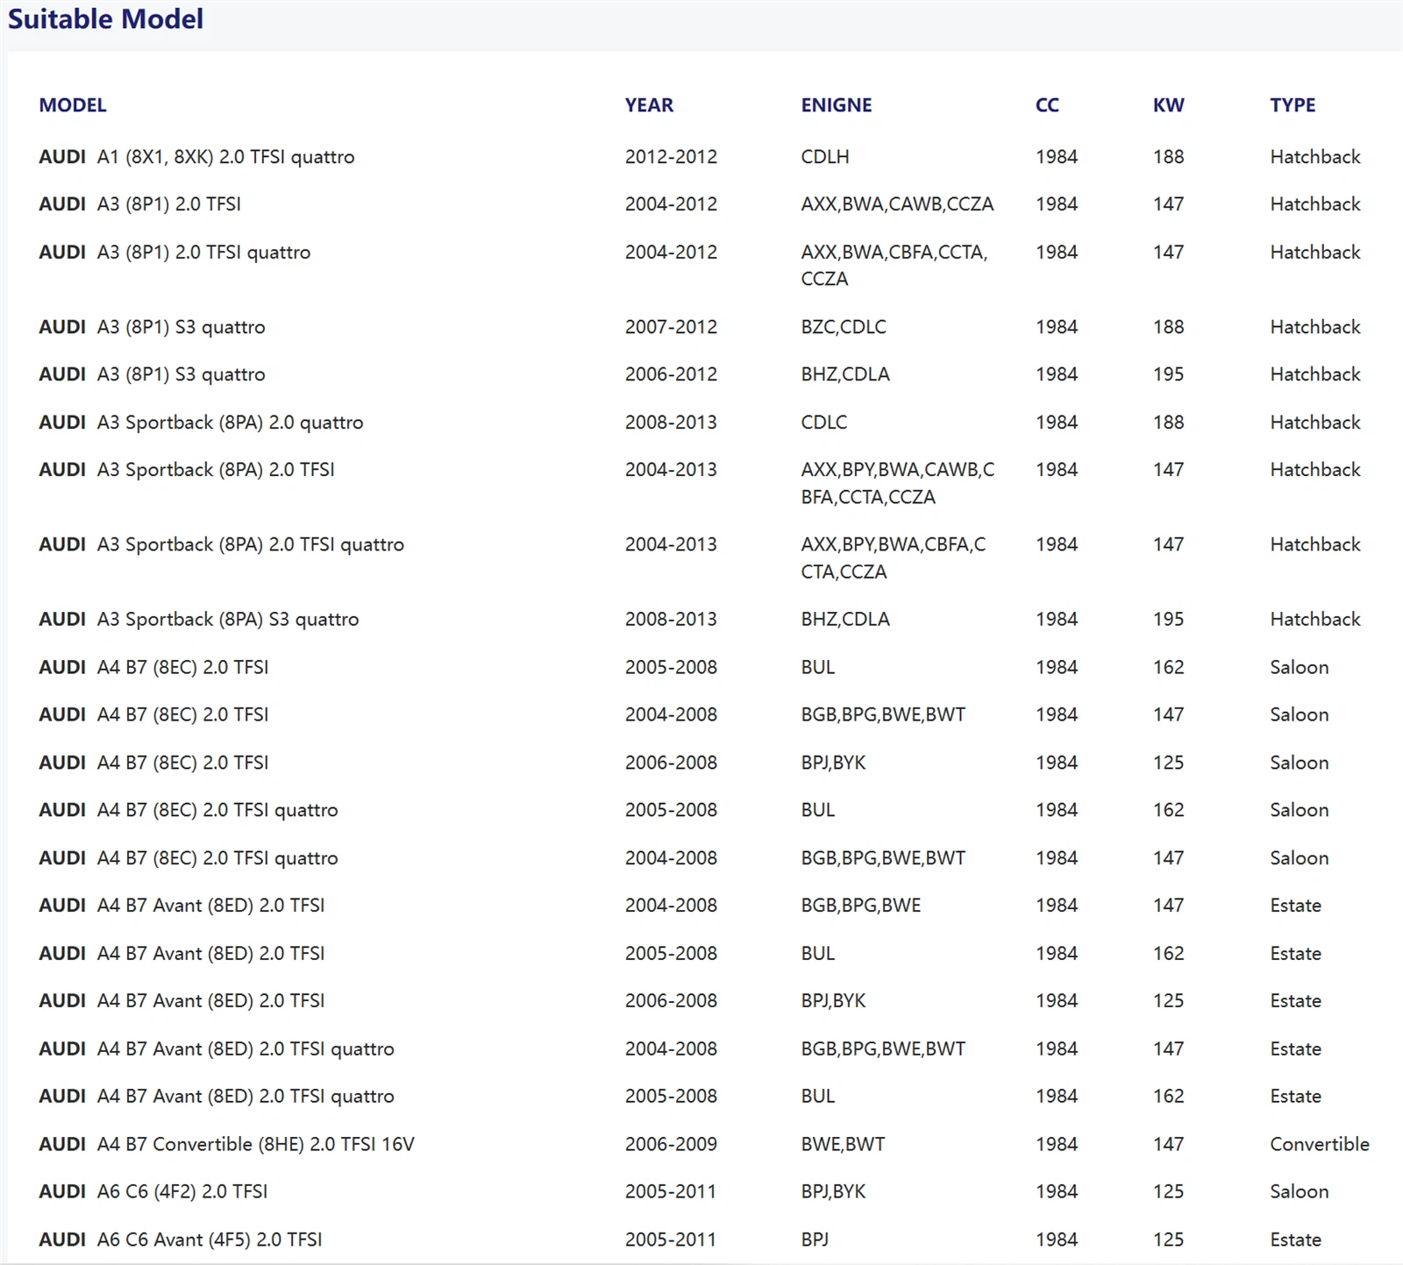Click KW 147 in A4 B7 Convertible row

pos(1168,1144)
